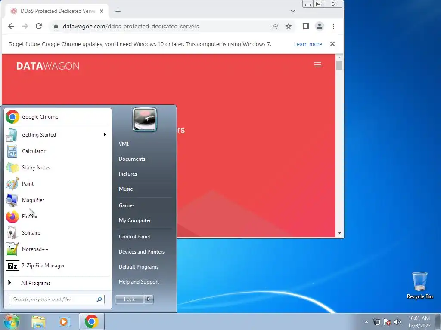Click the Lock button
The width and height of the screenshot is (441, 330).
click(x=129, y=299)
